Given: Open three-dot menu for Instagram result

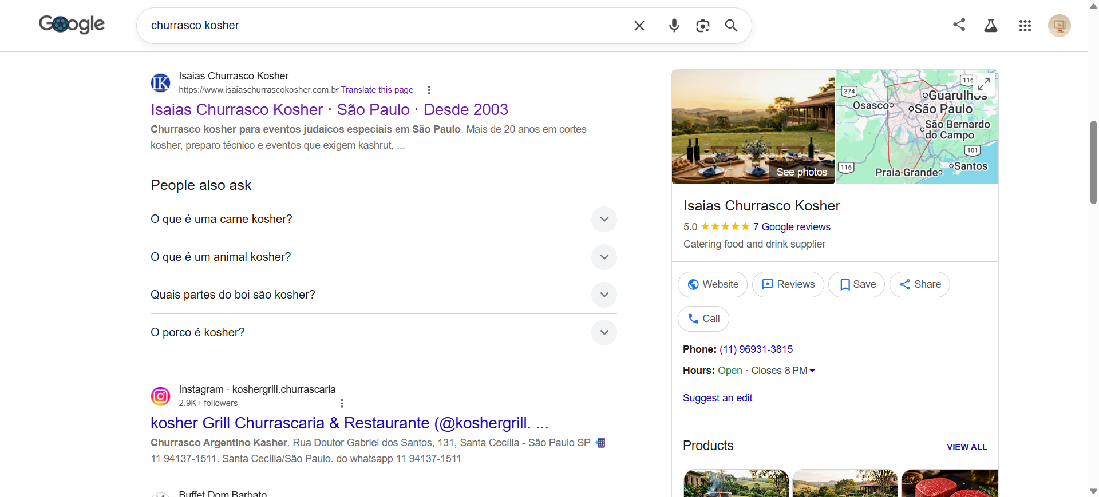Looking at the screenshot, I should point(342,403).
